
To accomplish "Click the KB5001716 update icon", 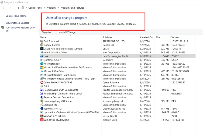I will click(42, 113).
